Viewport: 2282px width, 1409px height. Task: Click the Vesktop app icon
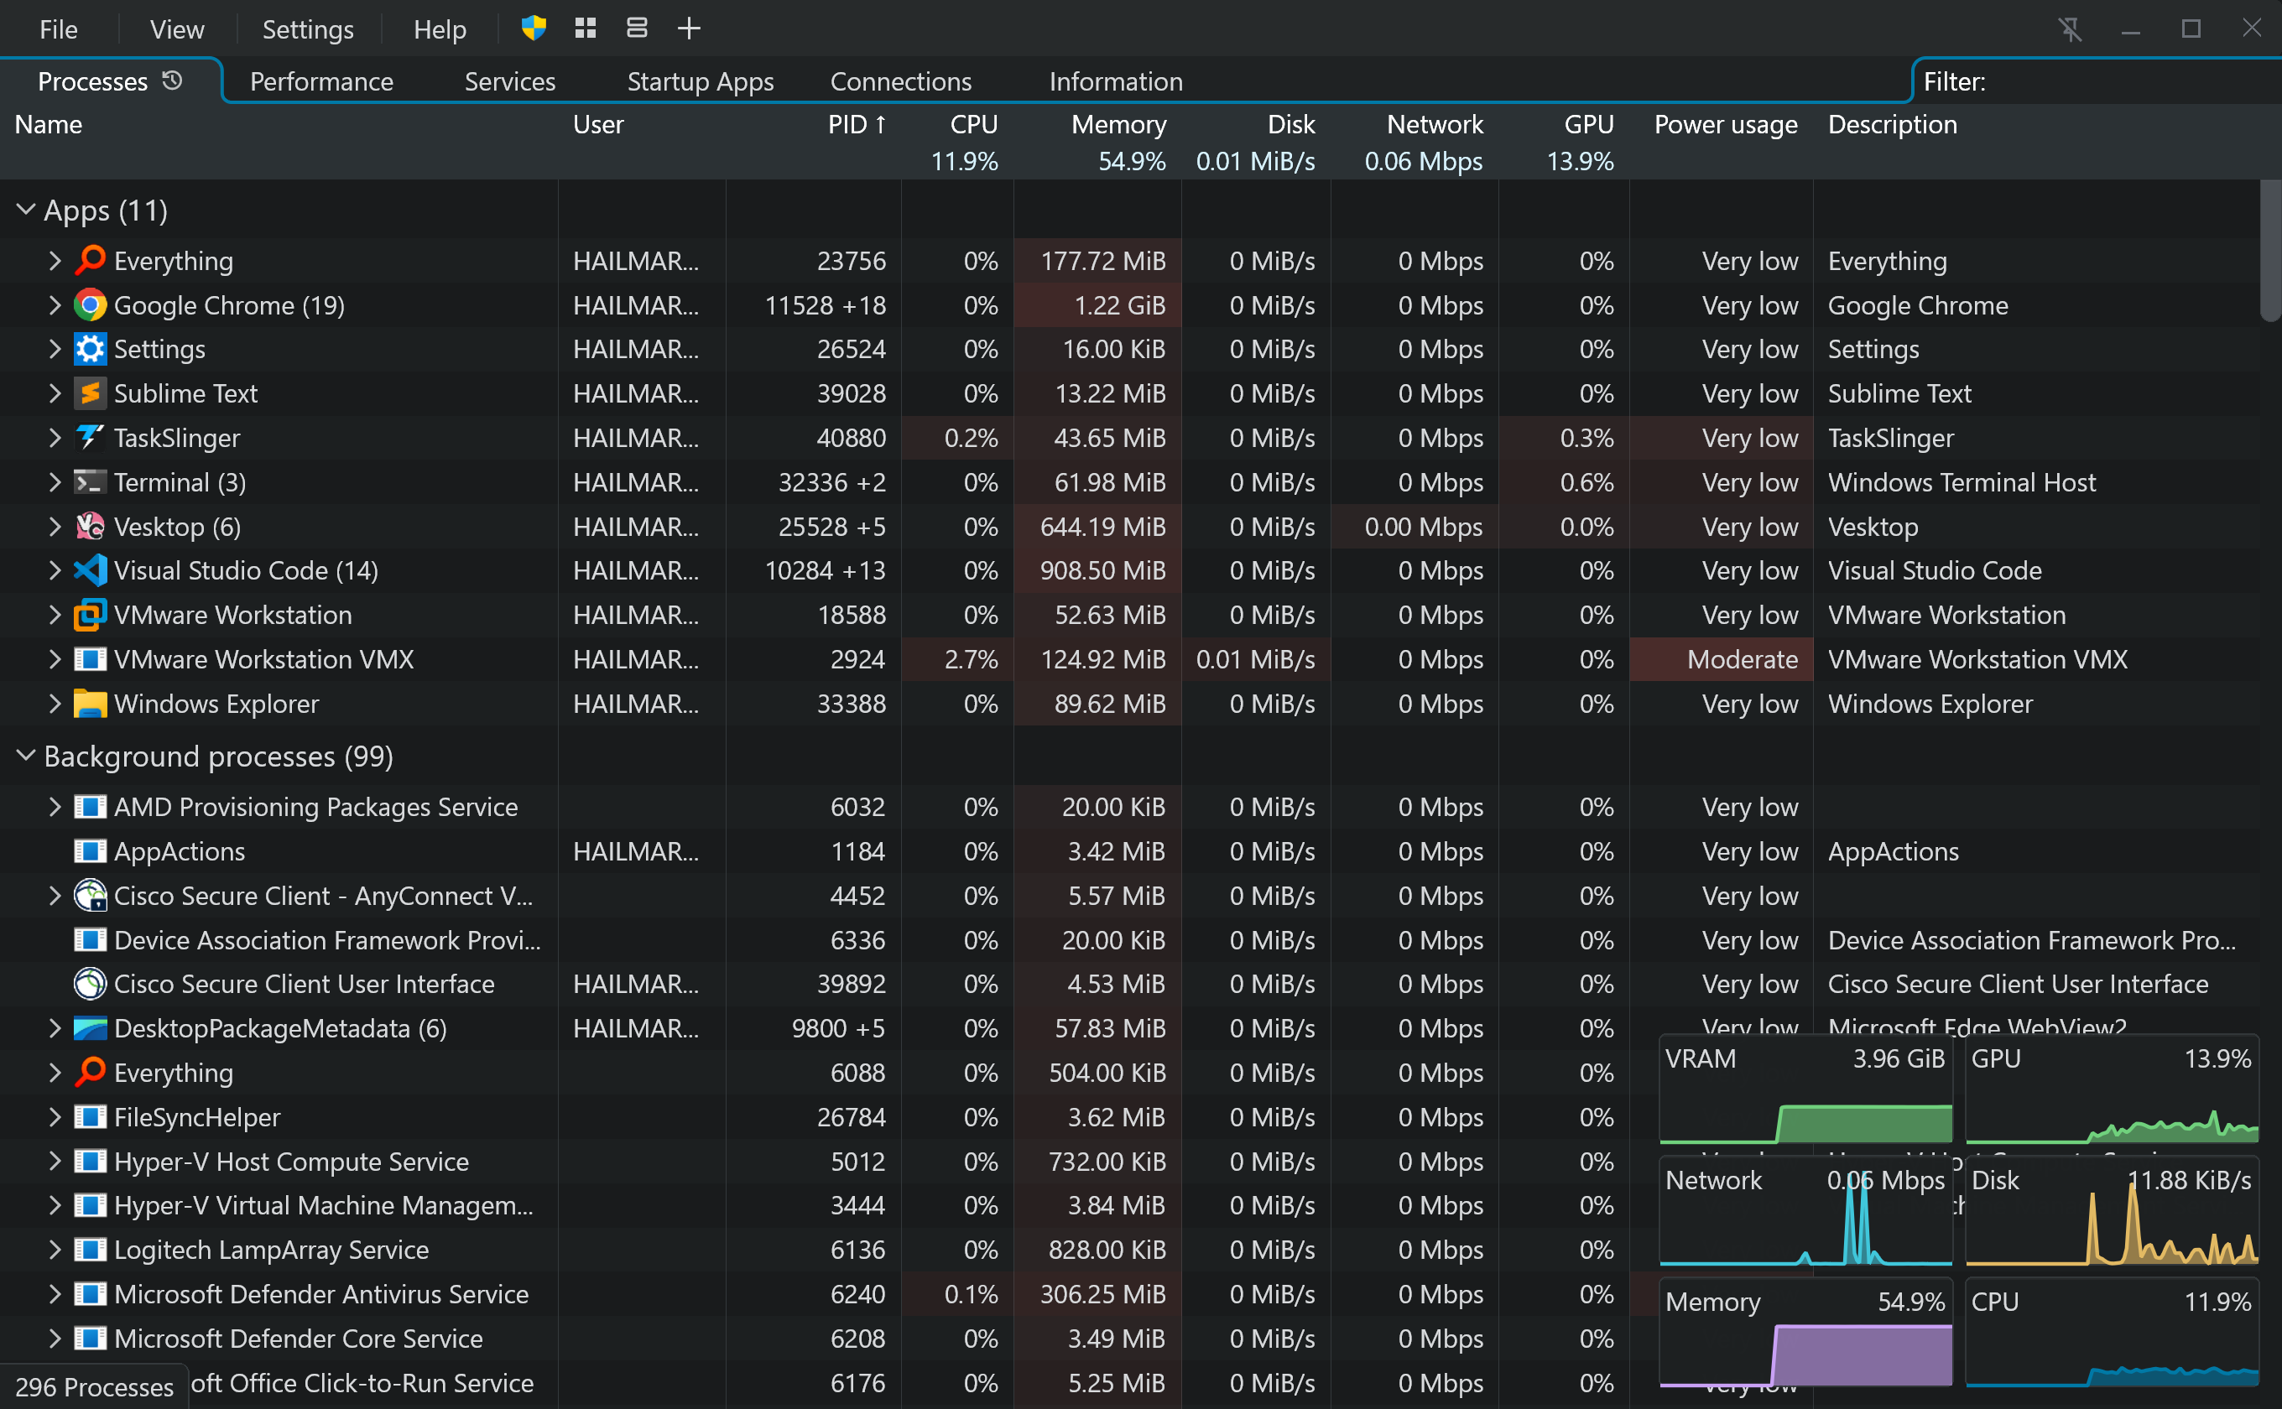click(x=90, y=527)
